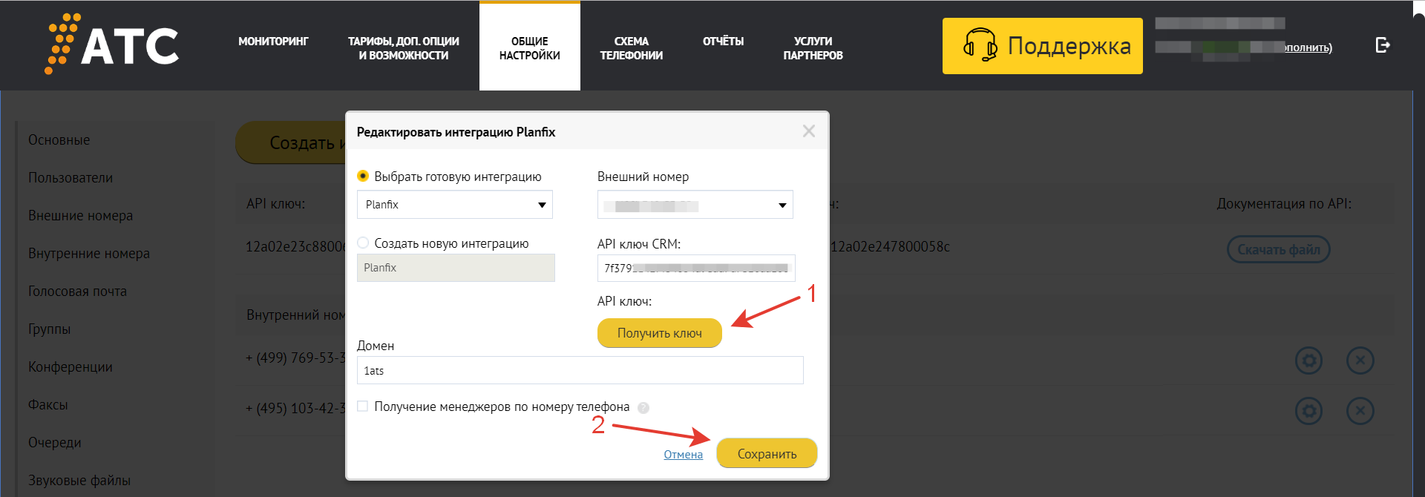Image resolution: width=1425 pixels, height=497 pixels.
Task: Click delete X icon in +(495) row
Action: [1360, 411]
